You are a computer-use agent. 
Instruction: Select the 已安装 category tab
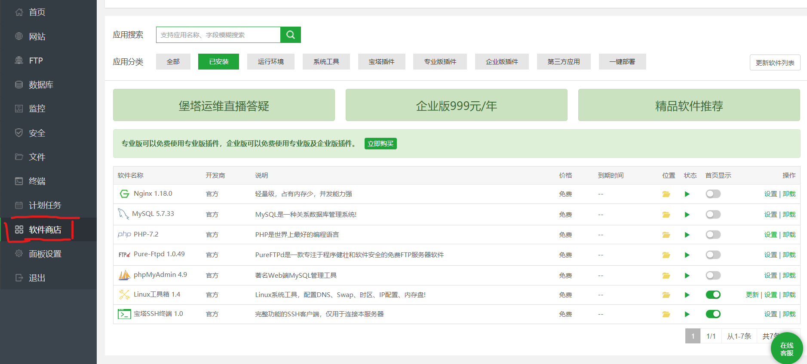[x=218, y=62]
